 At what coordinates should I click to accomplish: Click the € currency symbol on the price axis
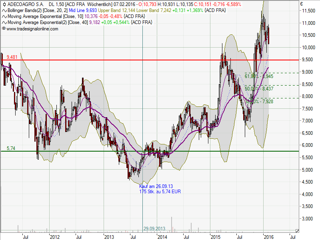[x=302, y=4]
